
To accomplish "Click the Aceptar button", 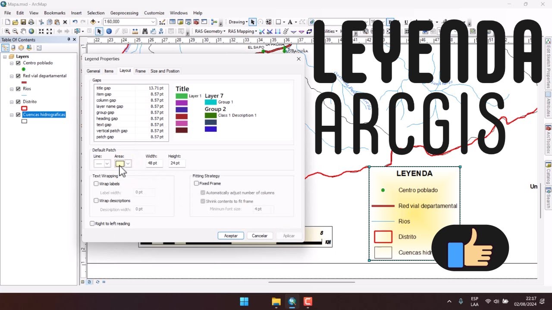I will (231, 236).
